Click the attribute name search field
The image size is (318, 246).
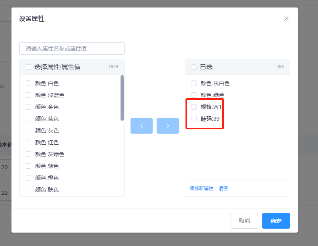pos(72,48)
